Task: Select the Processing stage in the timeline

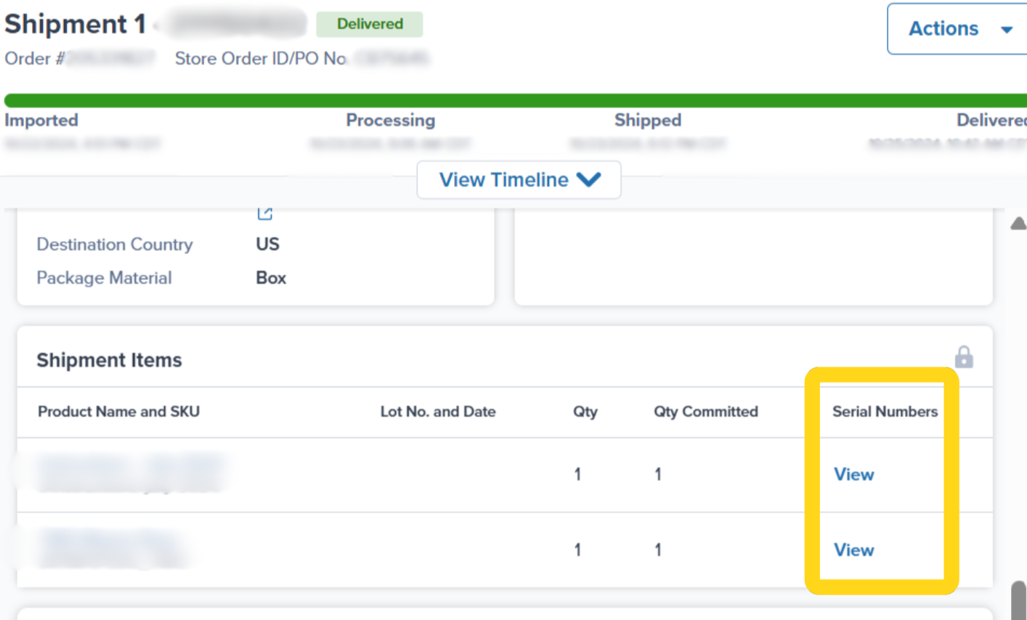Action: click(x=391, y=121)
